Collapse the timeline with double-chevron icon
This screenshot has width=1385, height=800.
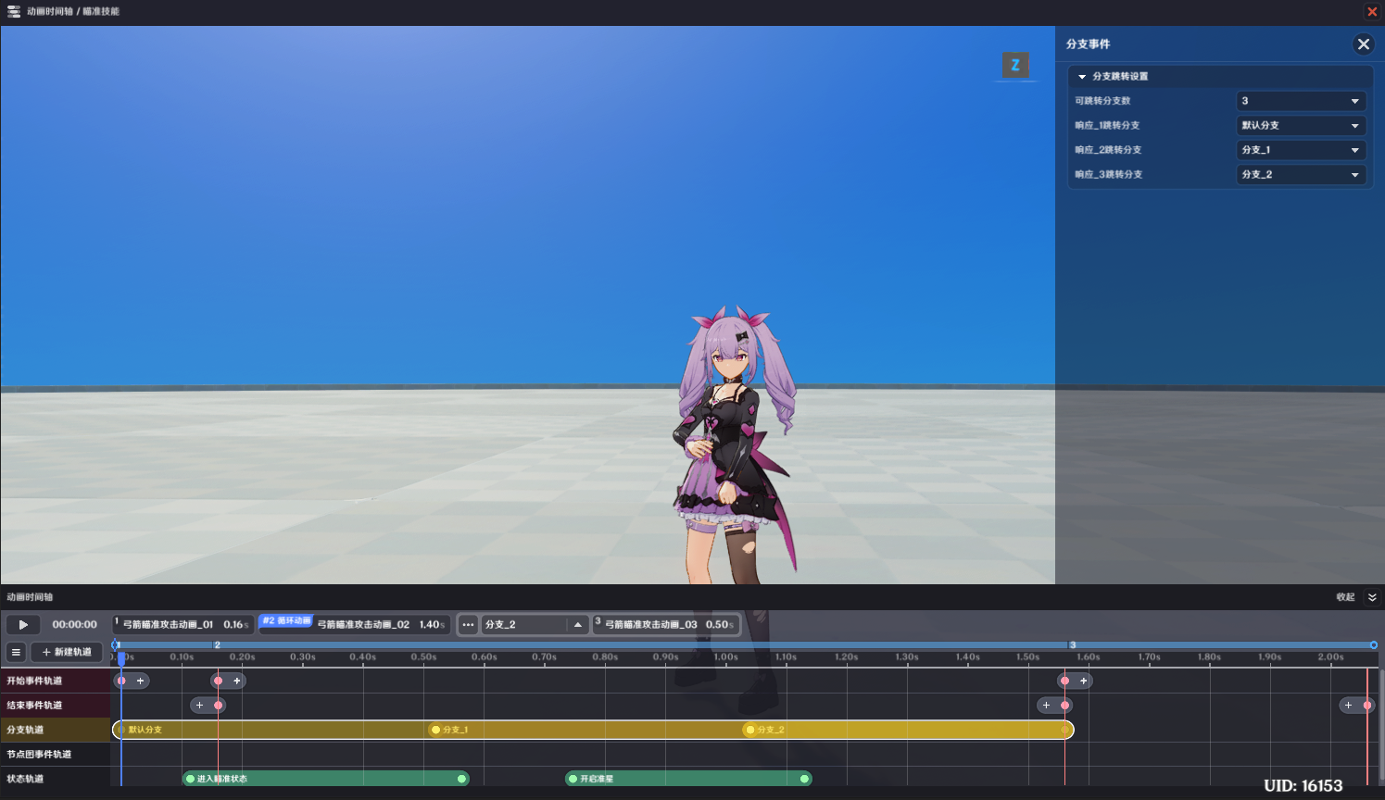[1372, 597]
